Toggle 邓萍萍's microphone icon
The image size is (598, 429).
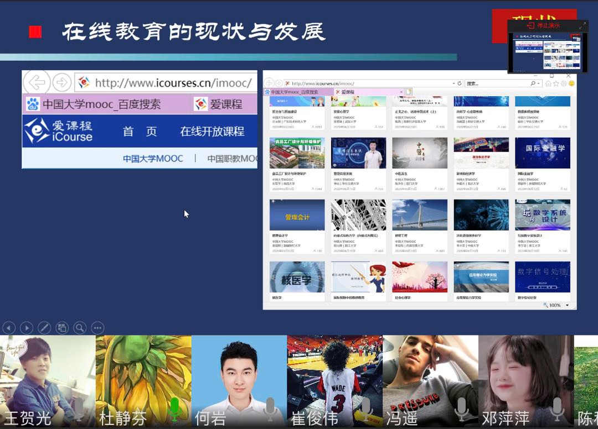(558, 410)
